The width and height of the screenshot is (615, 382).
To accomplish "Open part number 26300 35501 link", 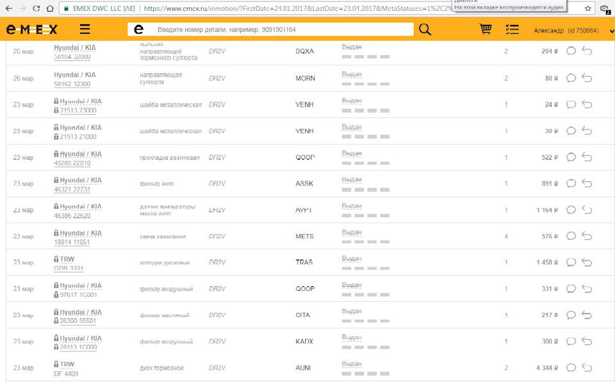I will click(78, 320).
